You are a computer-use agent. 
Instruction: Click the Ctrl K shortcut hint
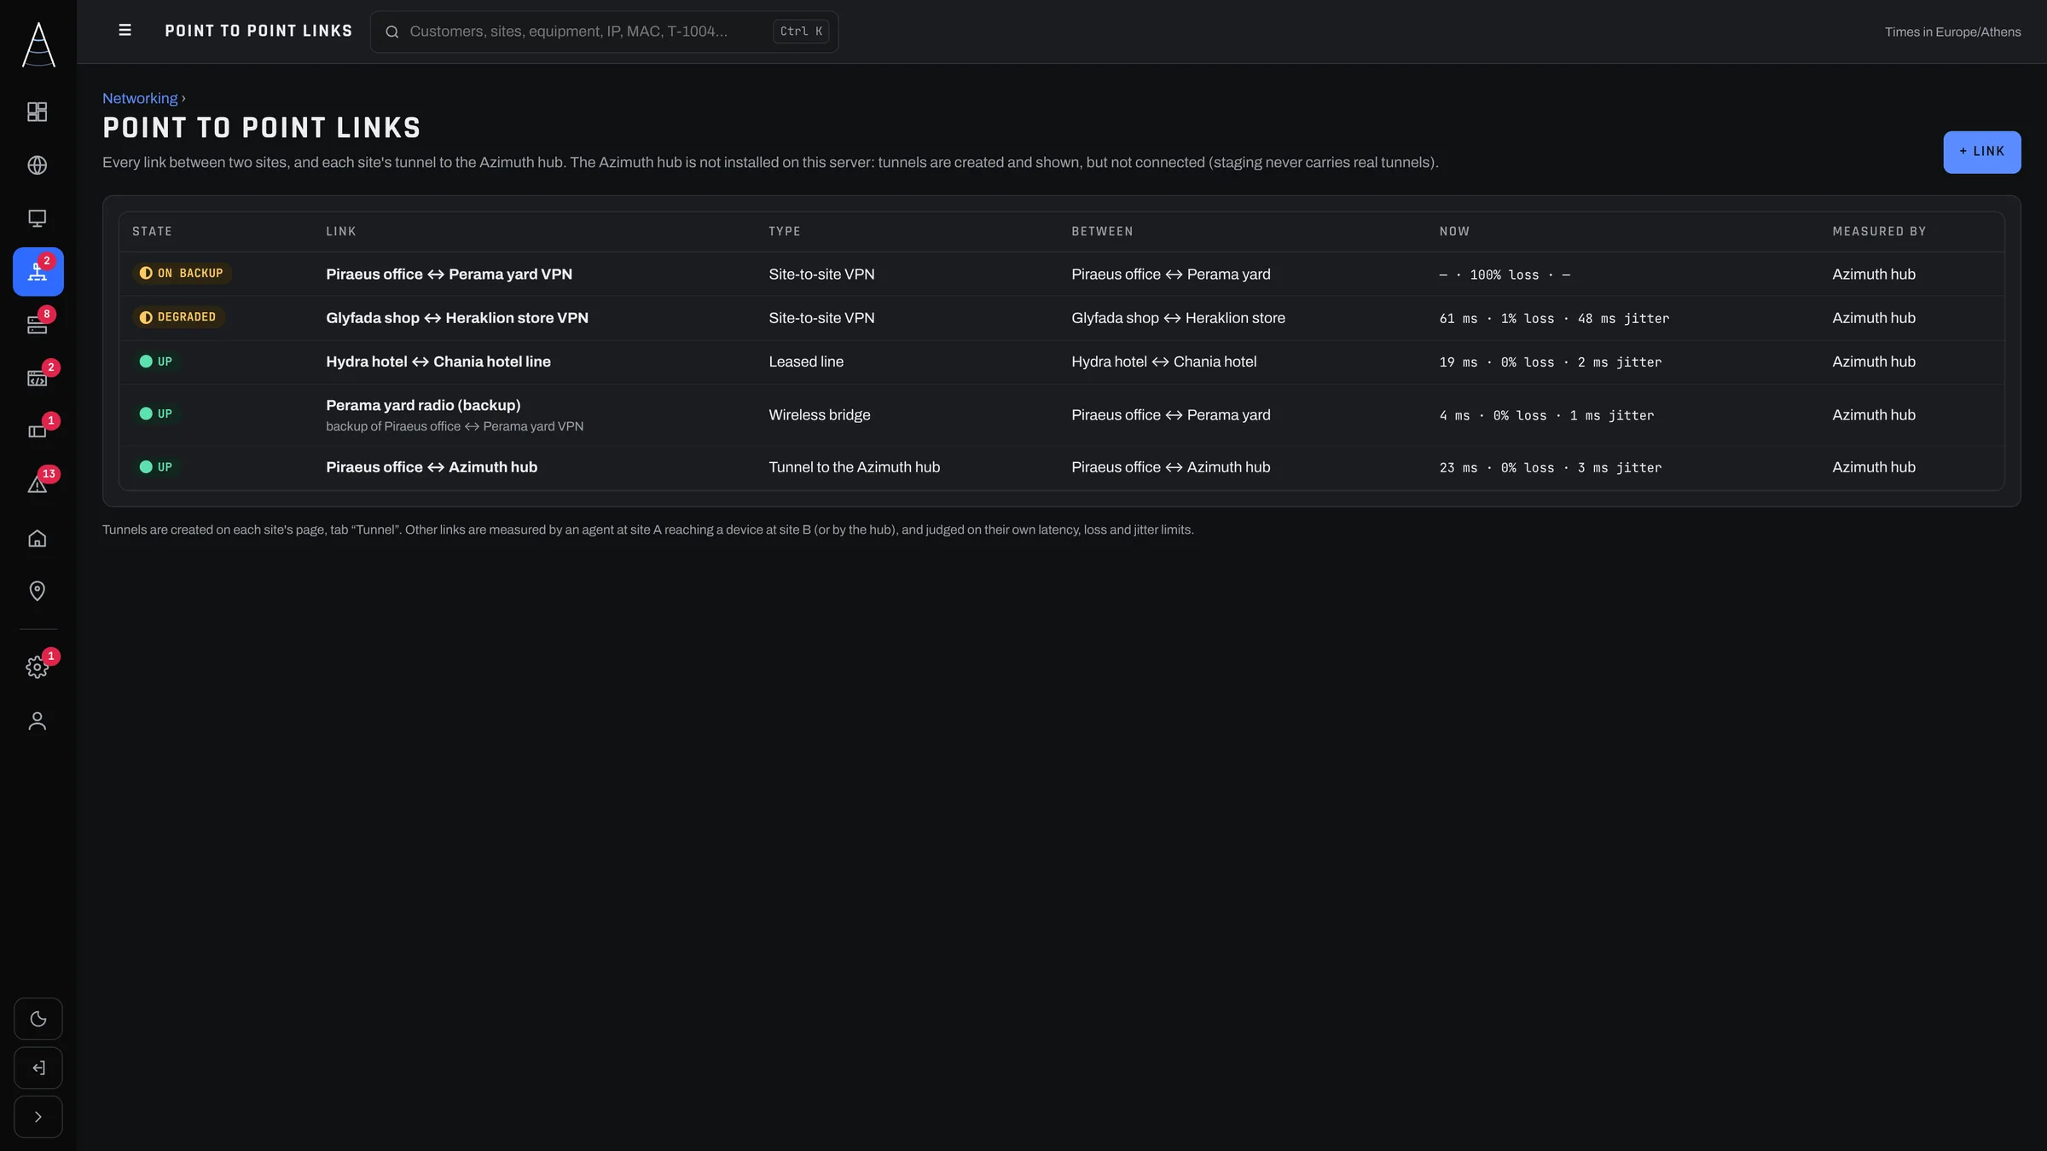[x=801, y=32]
